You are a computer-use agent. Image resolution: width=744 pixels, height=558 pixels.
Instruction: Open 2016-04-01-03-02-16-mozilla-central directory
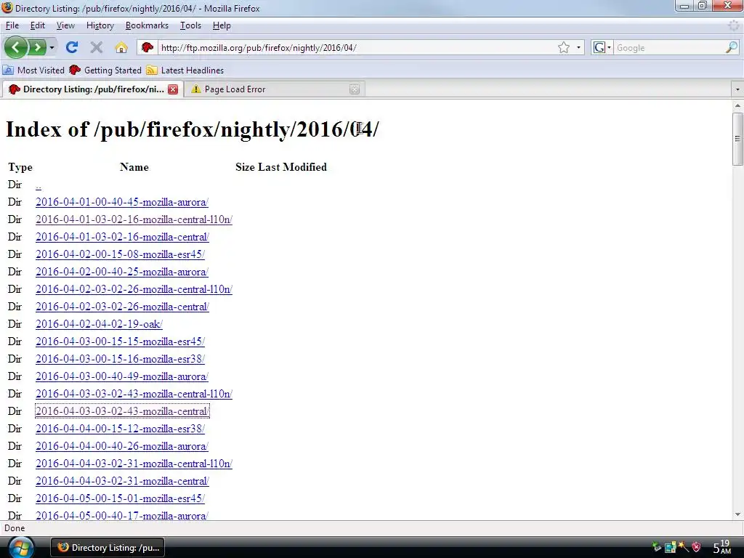pyautogui.click(x=122, y=237)
